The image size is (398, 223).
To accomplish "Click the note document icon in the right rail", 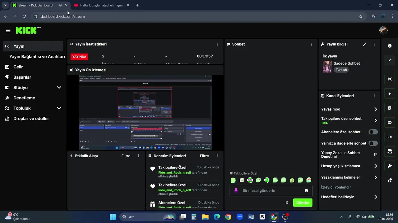I will [390, 108].
